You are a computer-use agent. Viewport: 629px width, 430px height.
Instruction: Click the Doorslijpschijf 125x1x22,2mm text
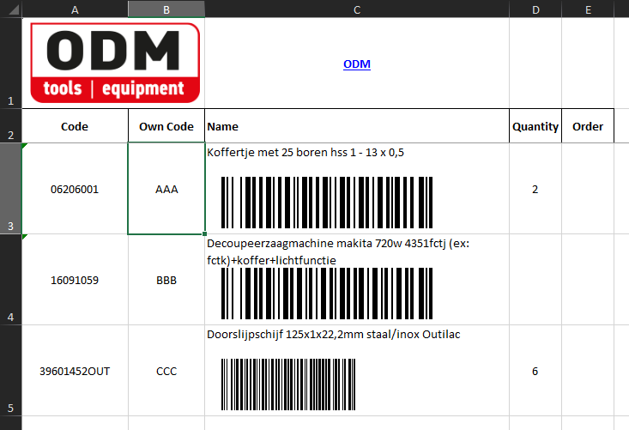click(333, 335)
